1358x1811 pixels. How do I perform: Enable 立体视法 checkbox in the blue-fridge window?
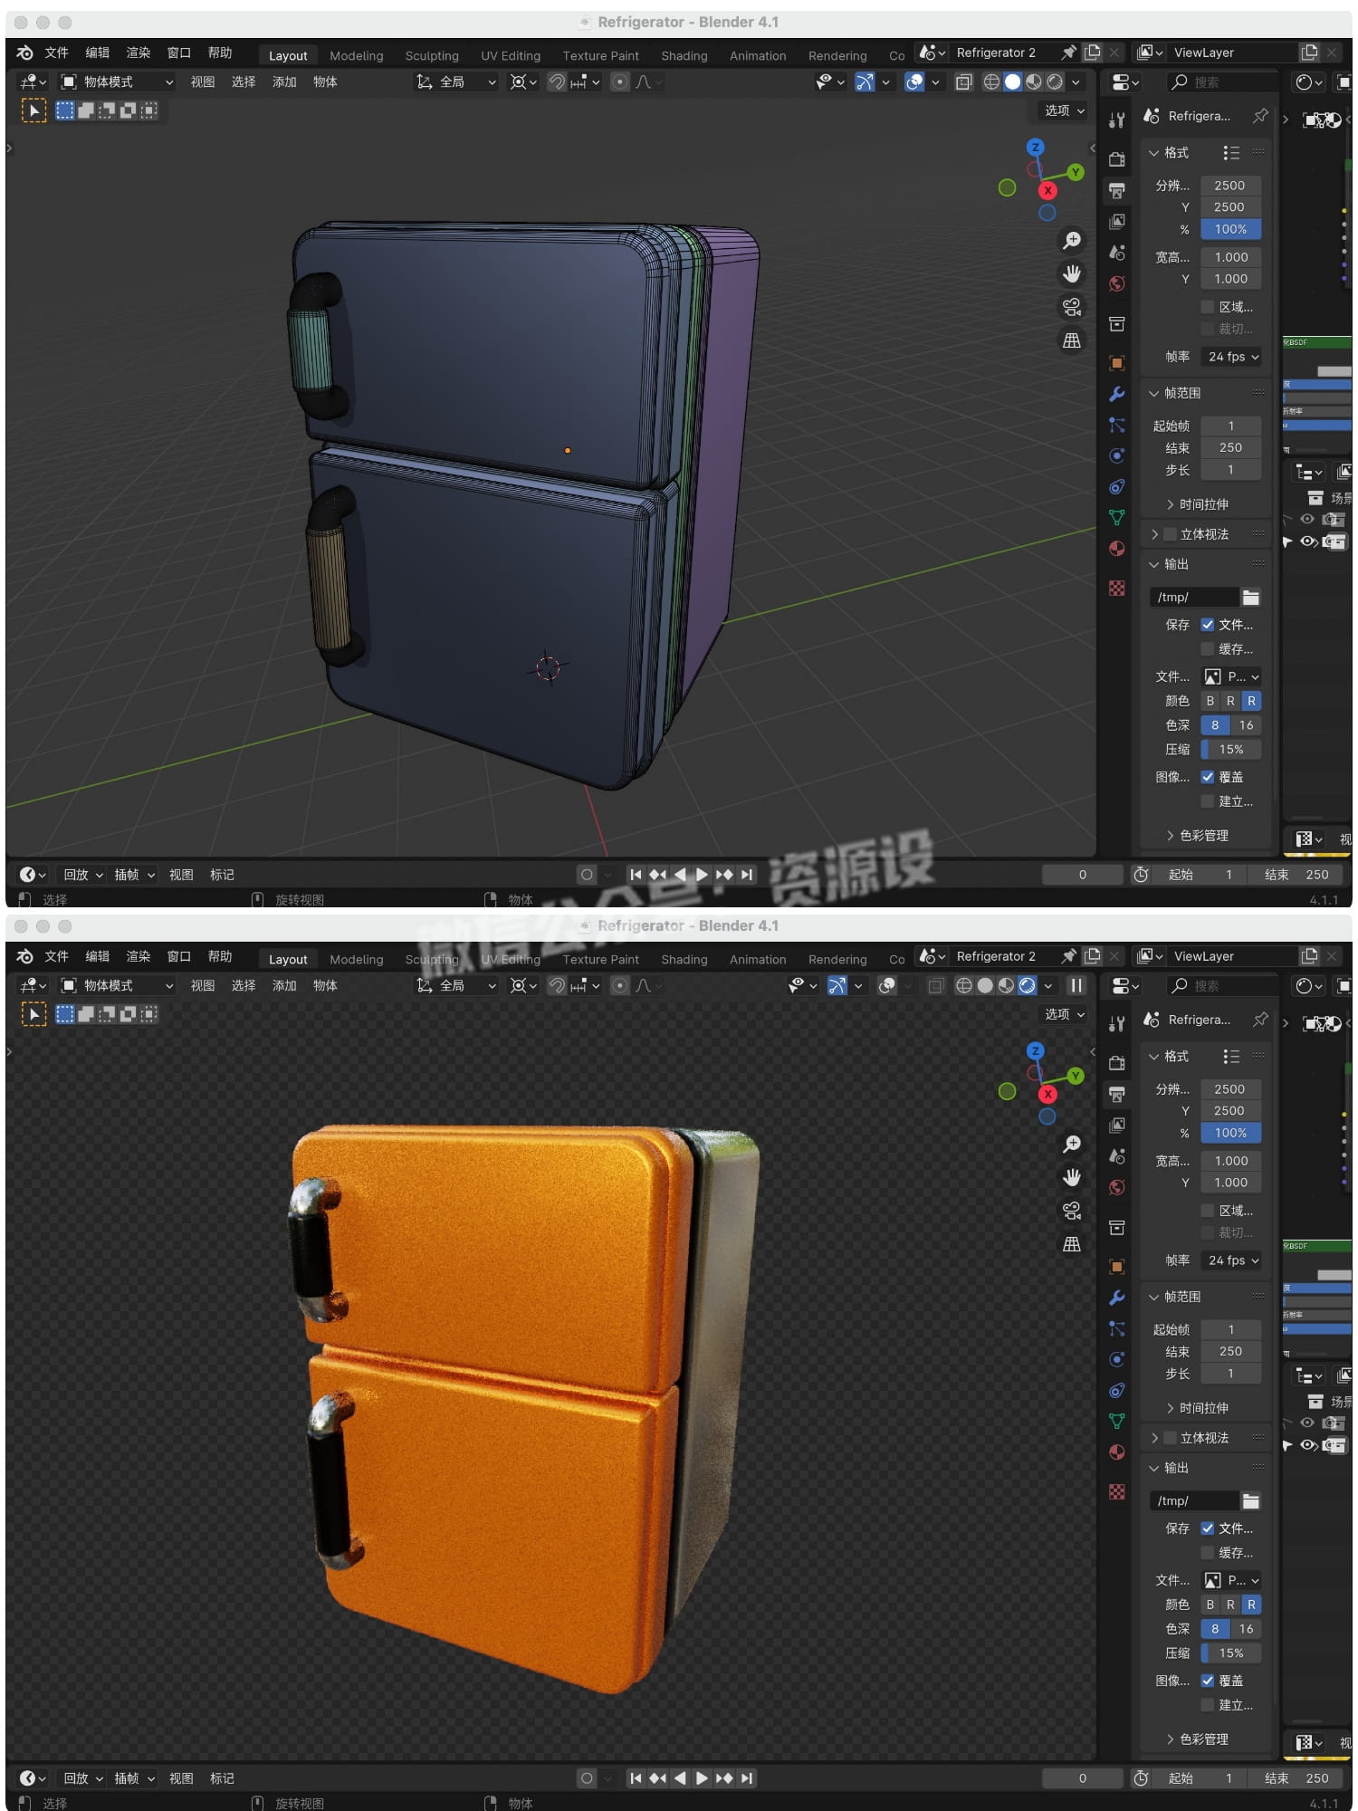click(x=1171, y=534)
